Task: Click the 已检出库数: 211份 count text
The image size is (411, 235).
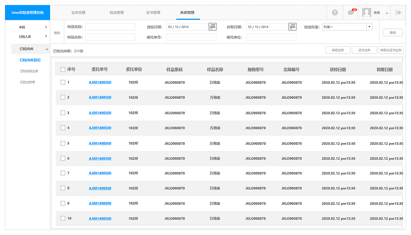Action: [68, 51]
